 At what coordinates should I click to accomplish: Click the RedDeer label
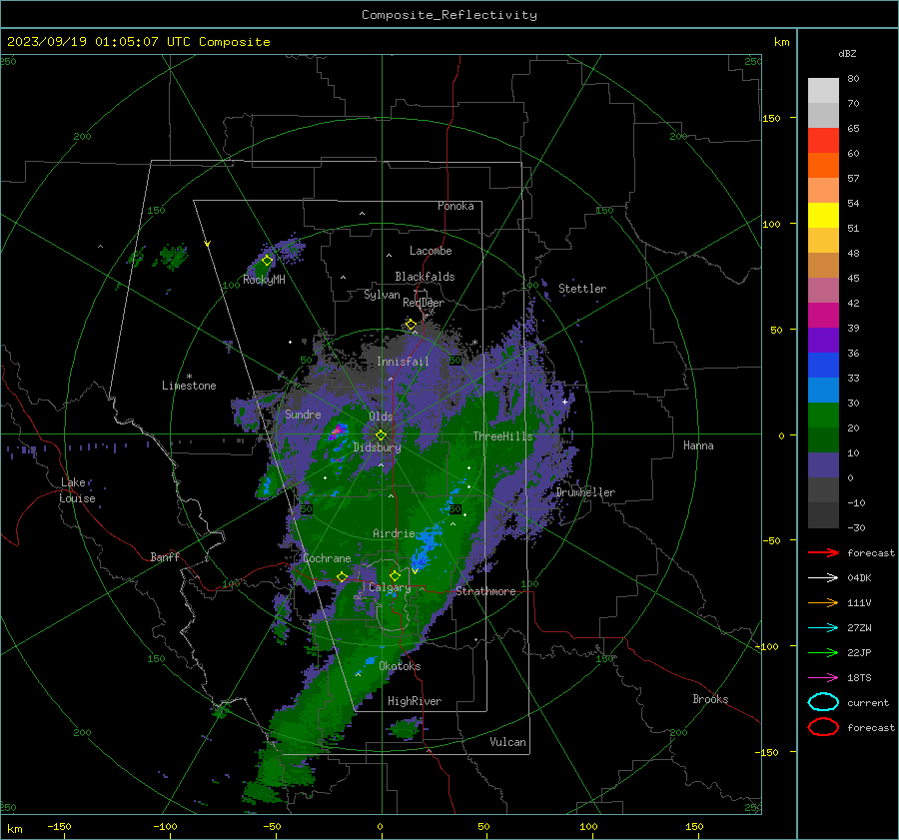[424, 303]
